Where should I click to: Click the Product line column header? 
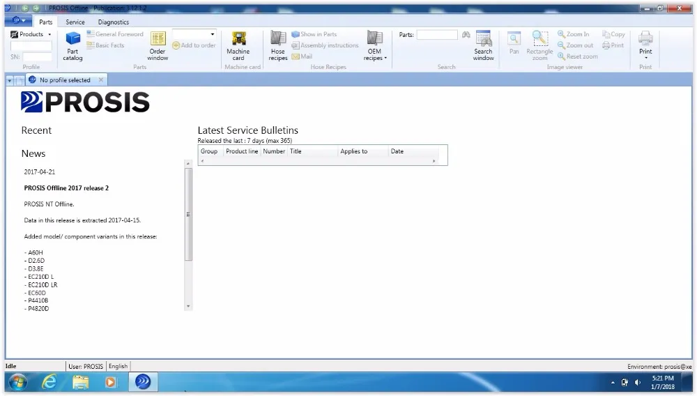242,151
